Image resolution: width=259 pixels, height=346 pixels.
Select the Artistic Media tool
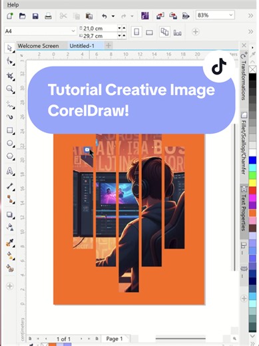point(10,117)
